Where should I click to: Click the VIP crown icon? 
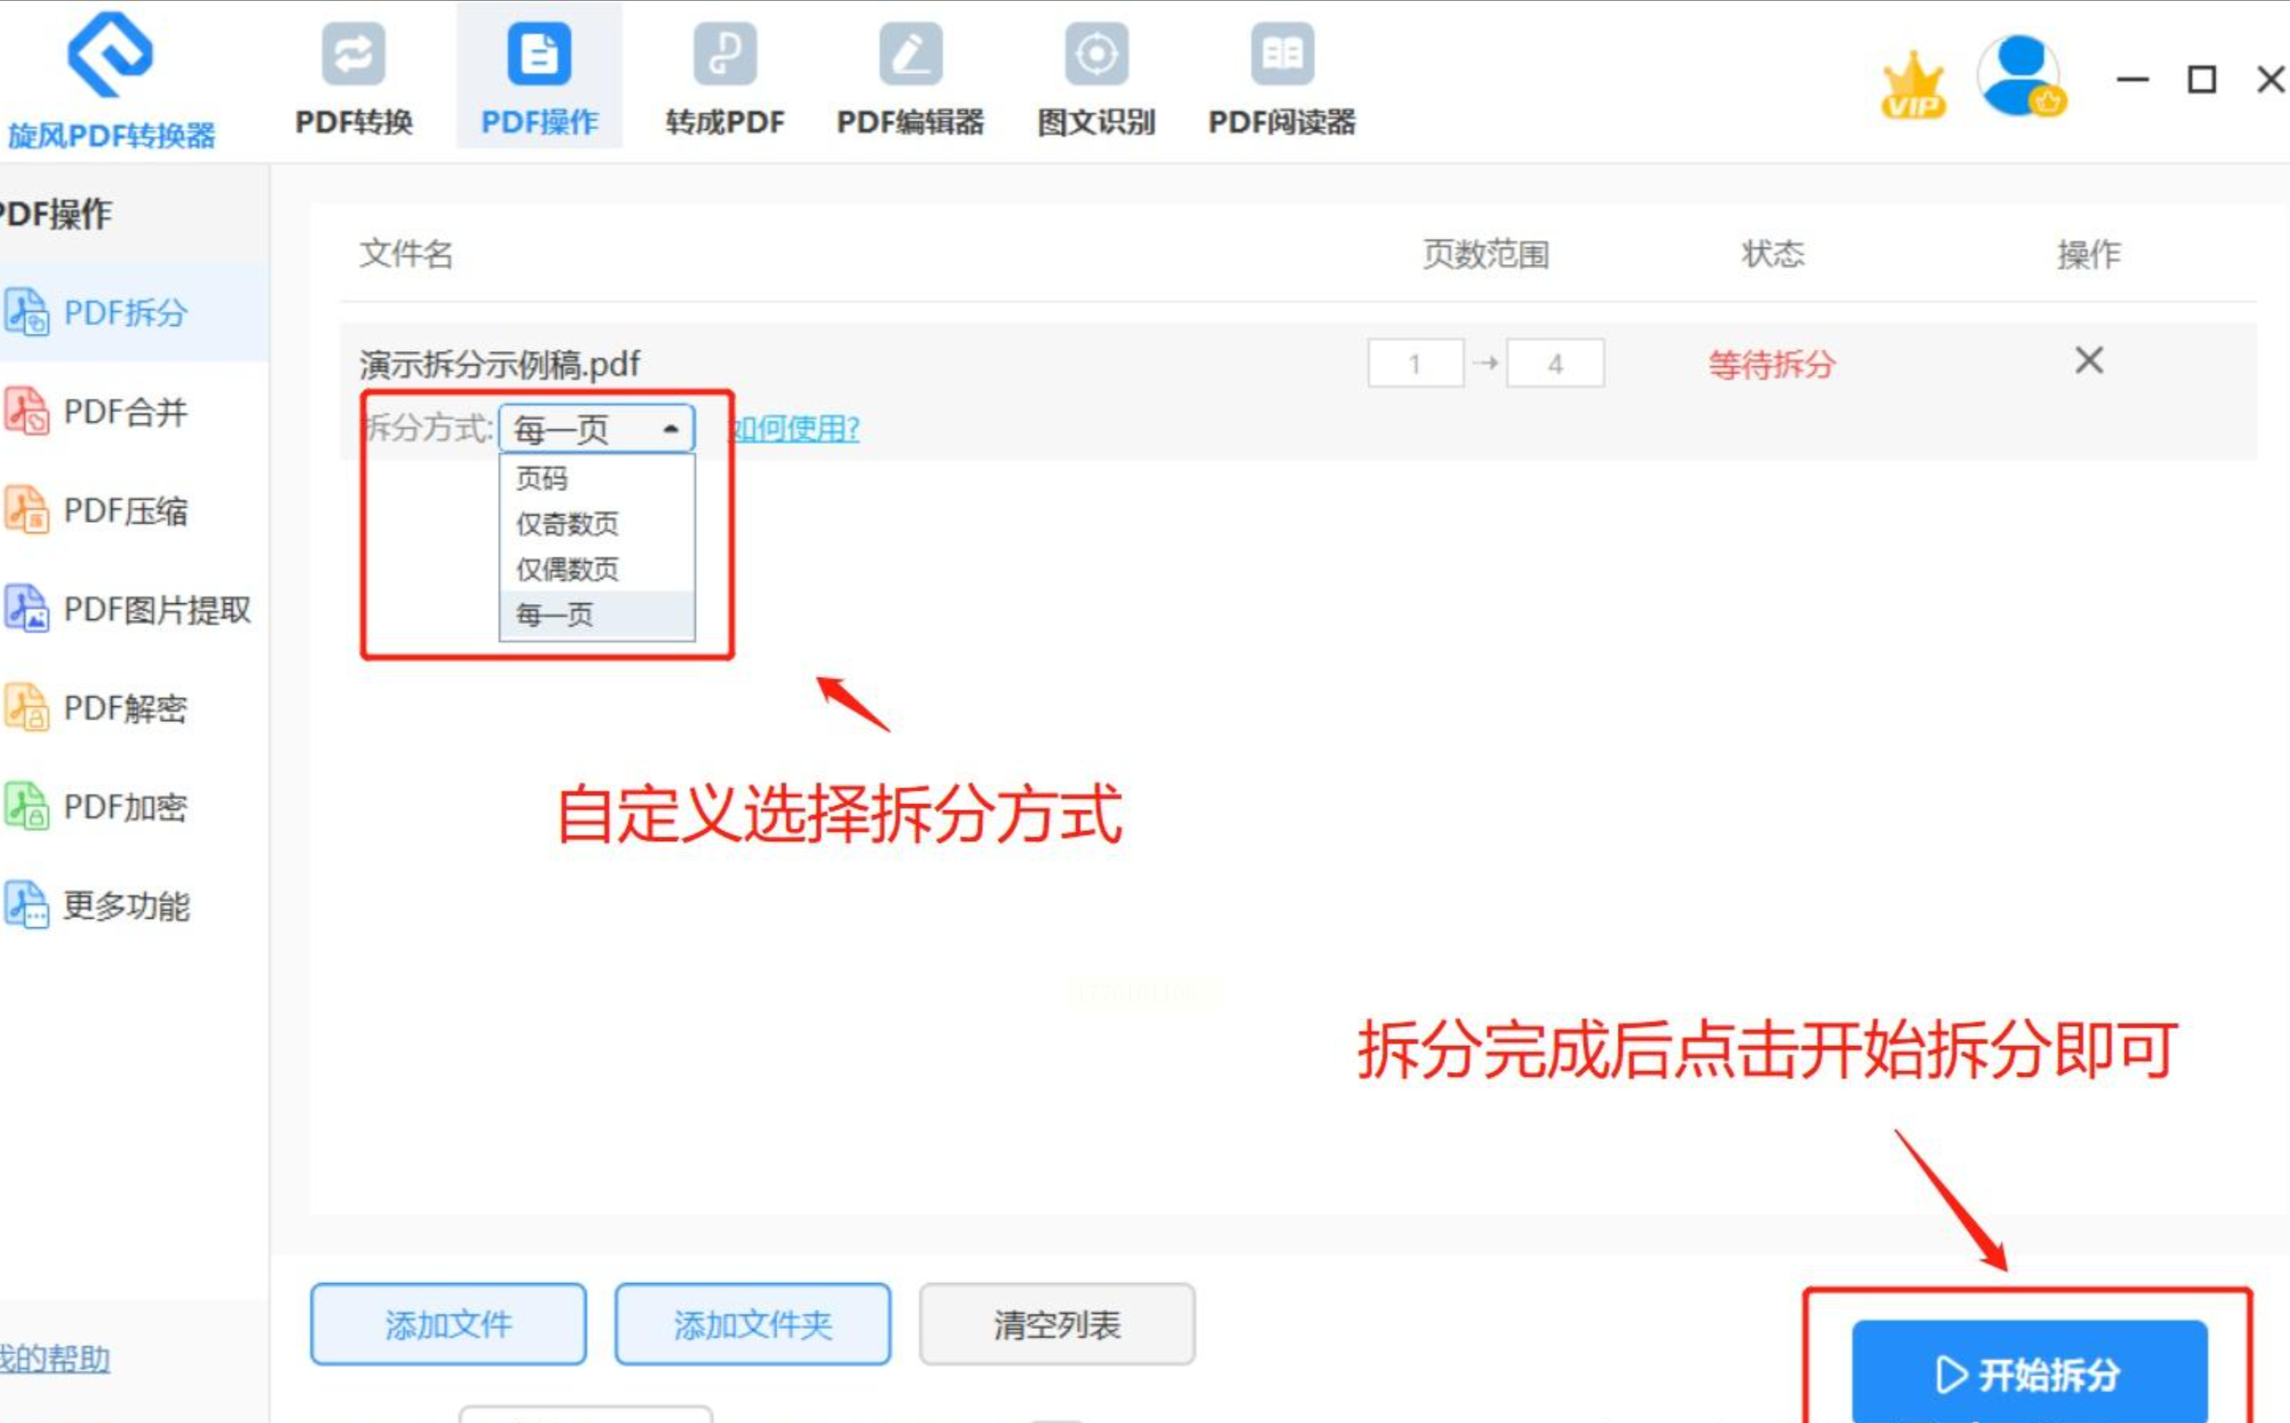pyautogui.click(x=1912, y=85)
